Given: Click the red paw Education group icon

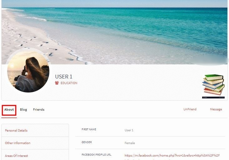Looking at the screenshot, I should click(x=57, y=83).
